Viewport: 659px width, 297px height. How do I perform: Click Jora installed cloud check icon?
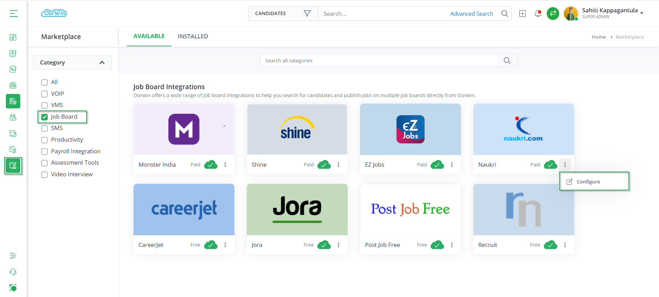[324, 245]
